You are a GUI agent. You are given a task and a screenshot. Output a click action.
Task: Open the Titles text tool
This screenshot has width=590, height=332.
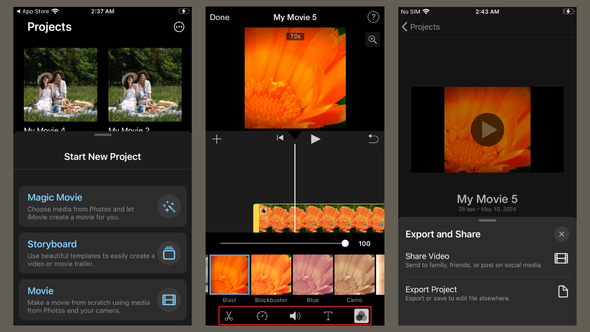328,316
